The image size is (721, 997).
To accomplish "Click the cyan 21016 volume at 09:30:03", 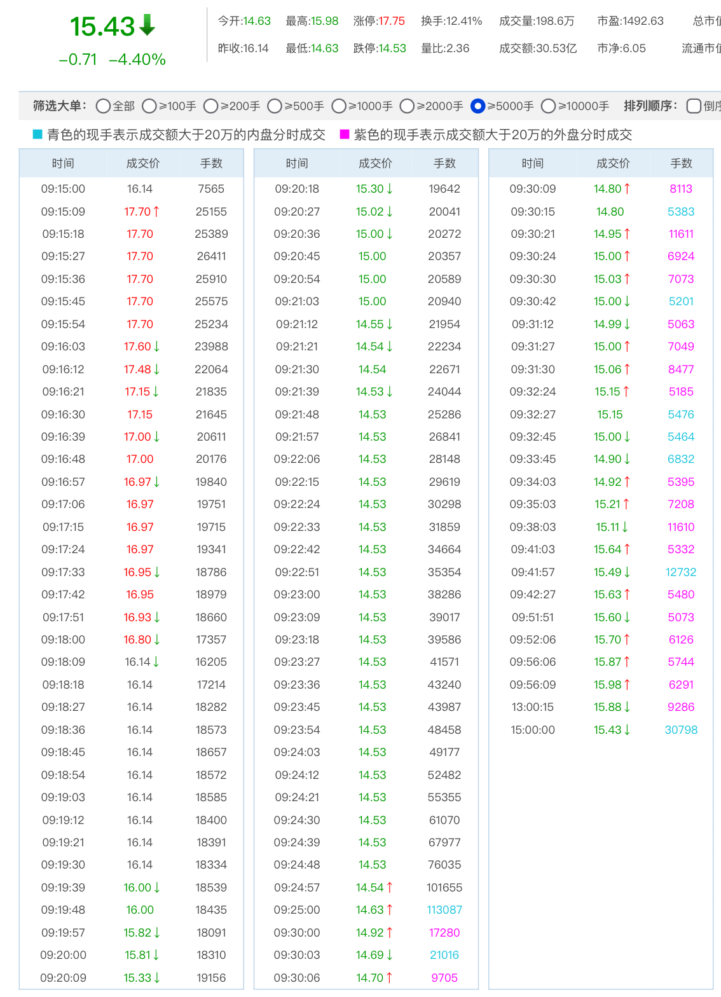I will tap(444, 955).
